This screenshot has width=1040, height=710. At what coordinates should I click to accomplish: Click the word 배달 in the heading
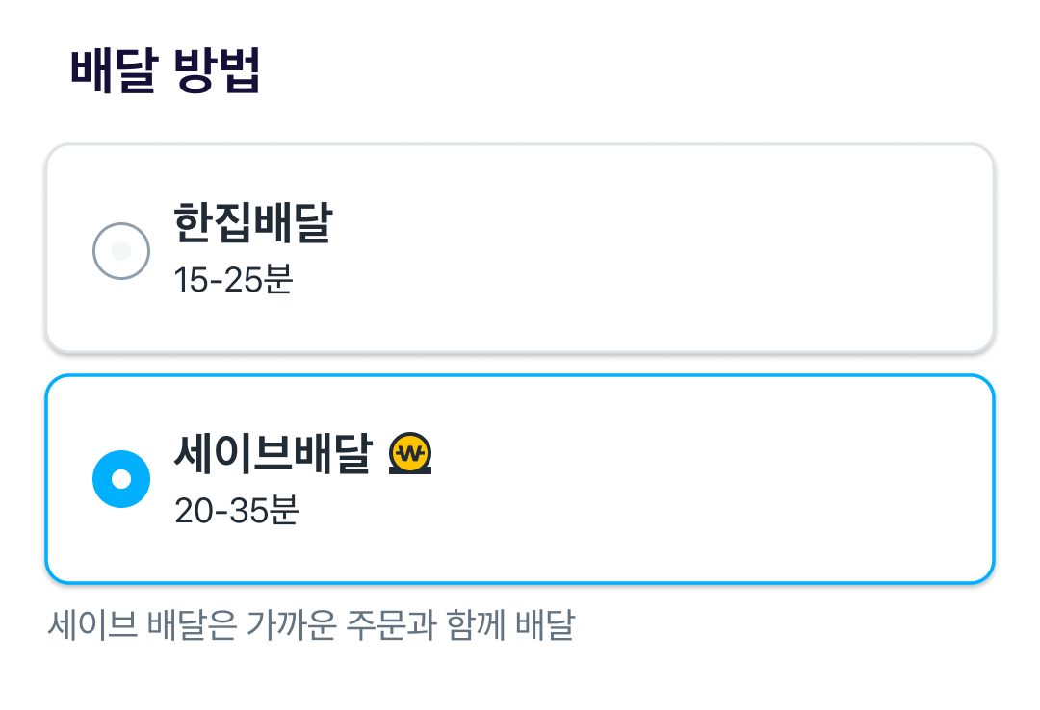click(x=114, y=69)
